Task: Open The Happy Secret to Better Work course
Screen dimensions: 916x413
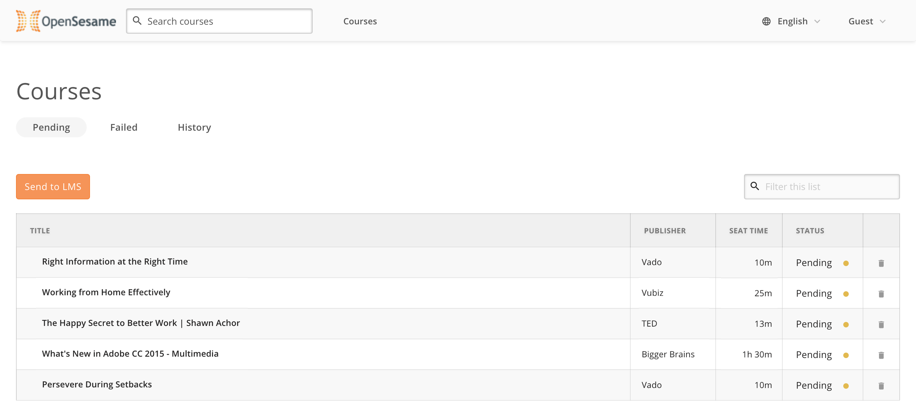Action: [x=141, y=323]
